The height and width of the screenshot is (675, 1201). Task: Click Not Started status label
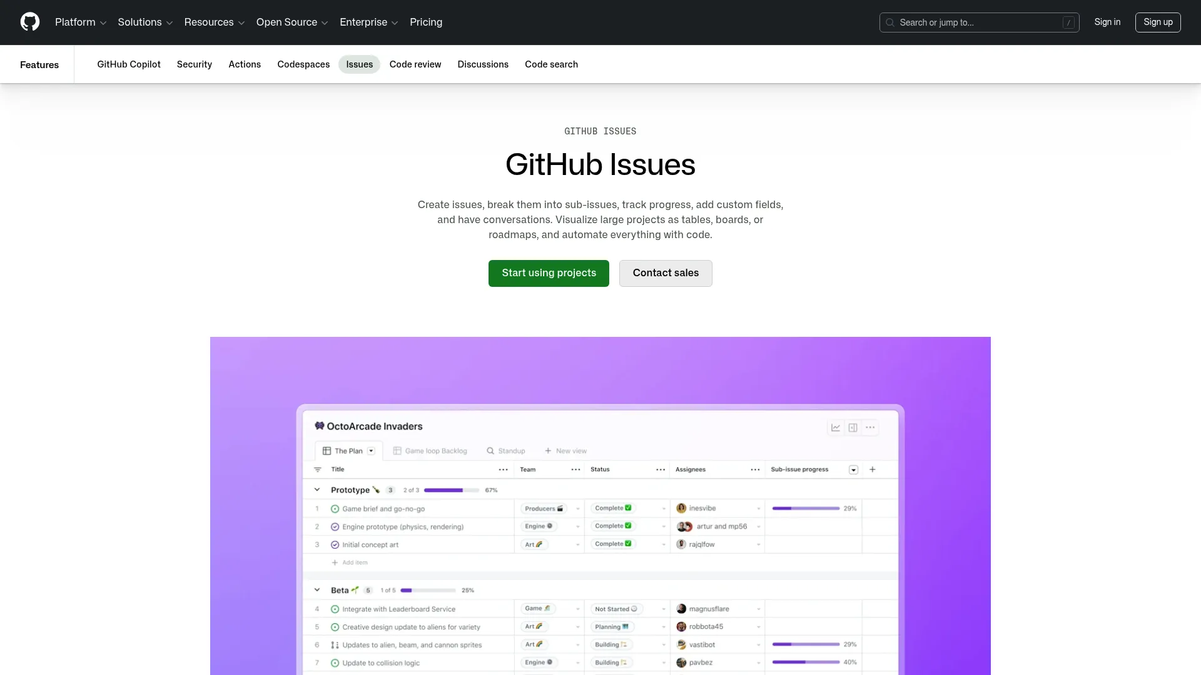click(x=616, y=609)
